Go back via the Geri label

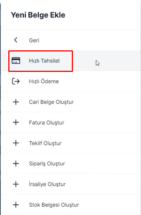tap(34, 40)
